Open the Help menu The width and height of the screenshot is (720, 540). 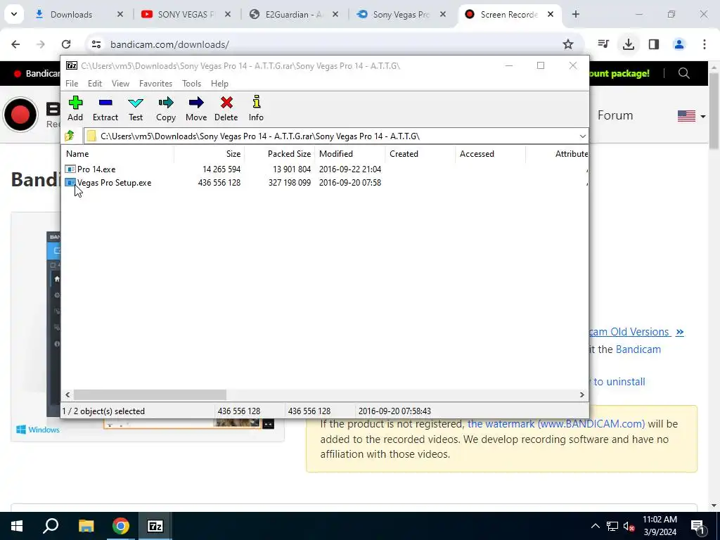point(219,84)
